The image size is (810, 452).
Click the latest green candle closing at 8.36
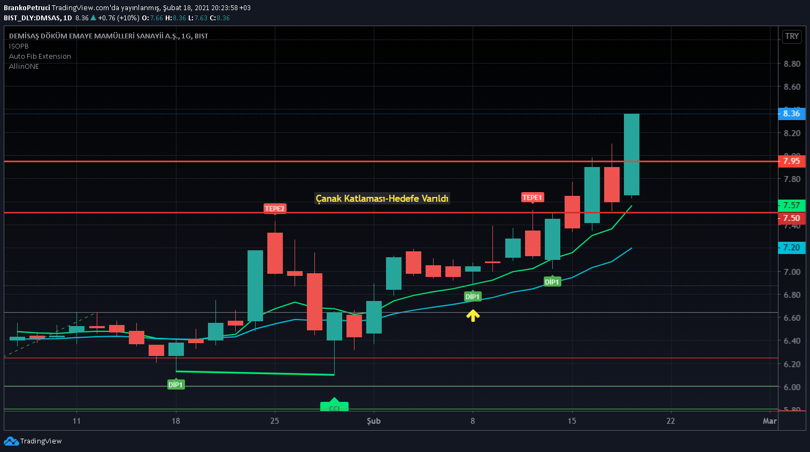coord(631,155)
